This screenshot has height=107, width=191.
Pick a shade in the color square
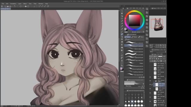point(135,20)
